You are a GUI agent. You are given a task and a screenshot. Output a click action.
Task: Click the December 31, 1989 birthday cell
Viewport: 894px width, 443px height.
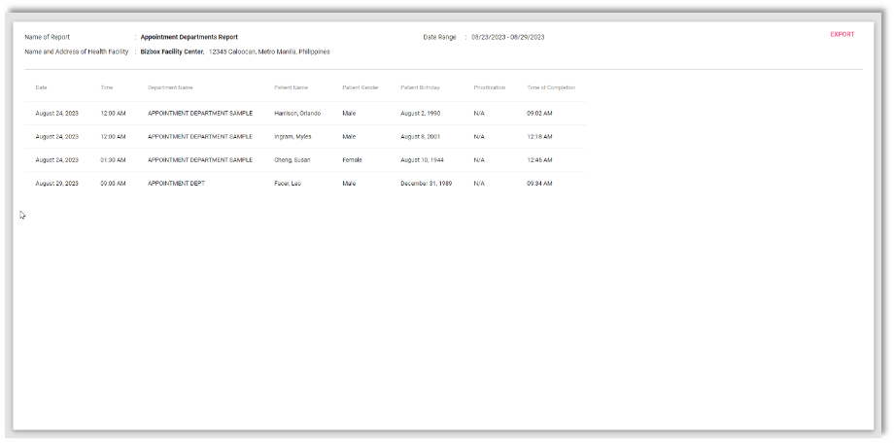426,184
